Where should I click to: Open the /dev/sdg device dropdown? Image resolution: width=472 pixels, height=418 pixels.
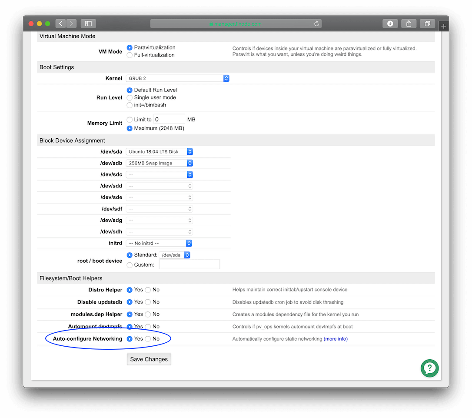pos(160,221)
